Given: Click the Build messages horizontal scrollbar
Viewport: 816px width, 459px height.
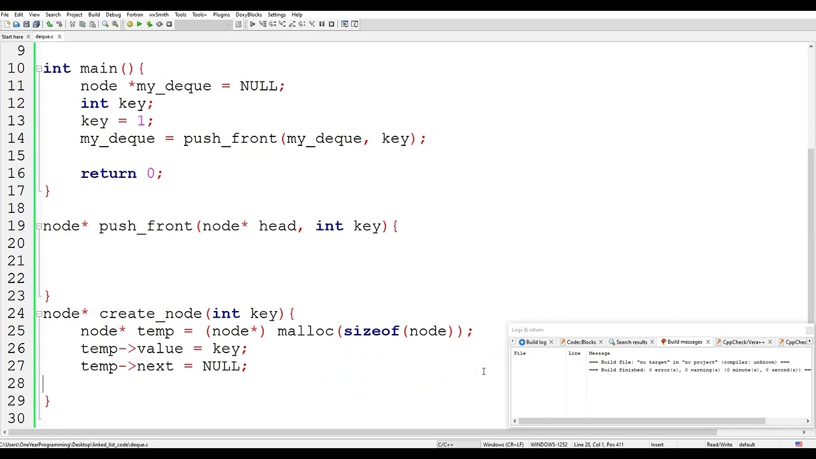Looking at the screenshot, I should (x=642, y=421).
